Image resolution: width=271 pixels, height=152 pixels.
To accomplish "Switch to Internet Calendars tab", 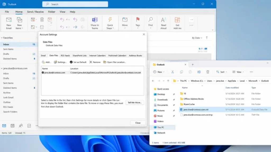I will click(97, 55).
